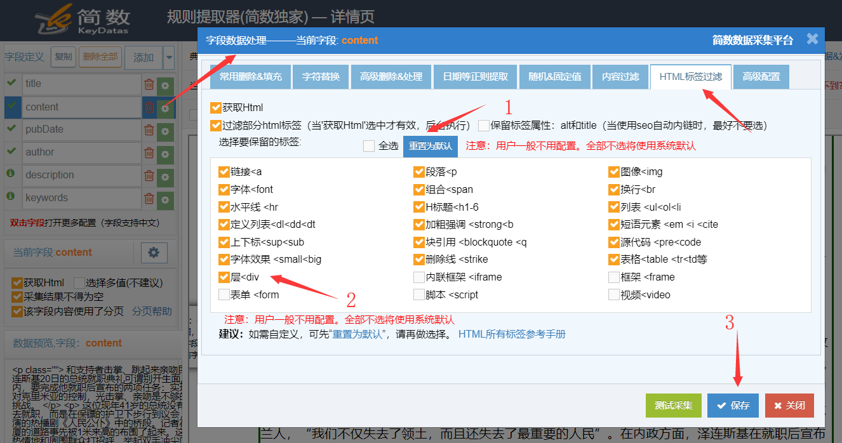Open the 高级配置 tab
842x443 pixels.
click(x=761, y=77)
